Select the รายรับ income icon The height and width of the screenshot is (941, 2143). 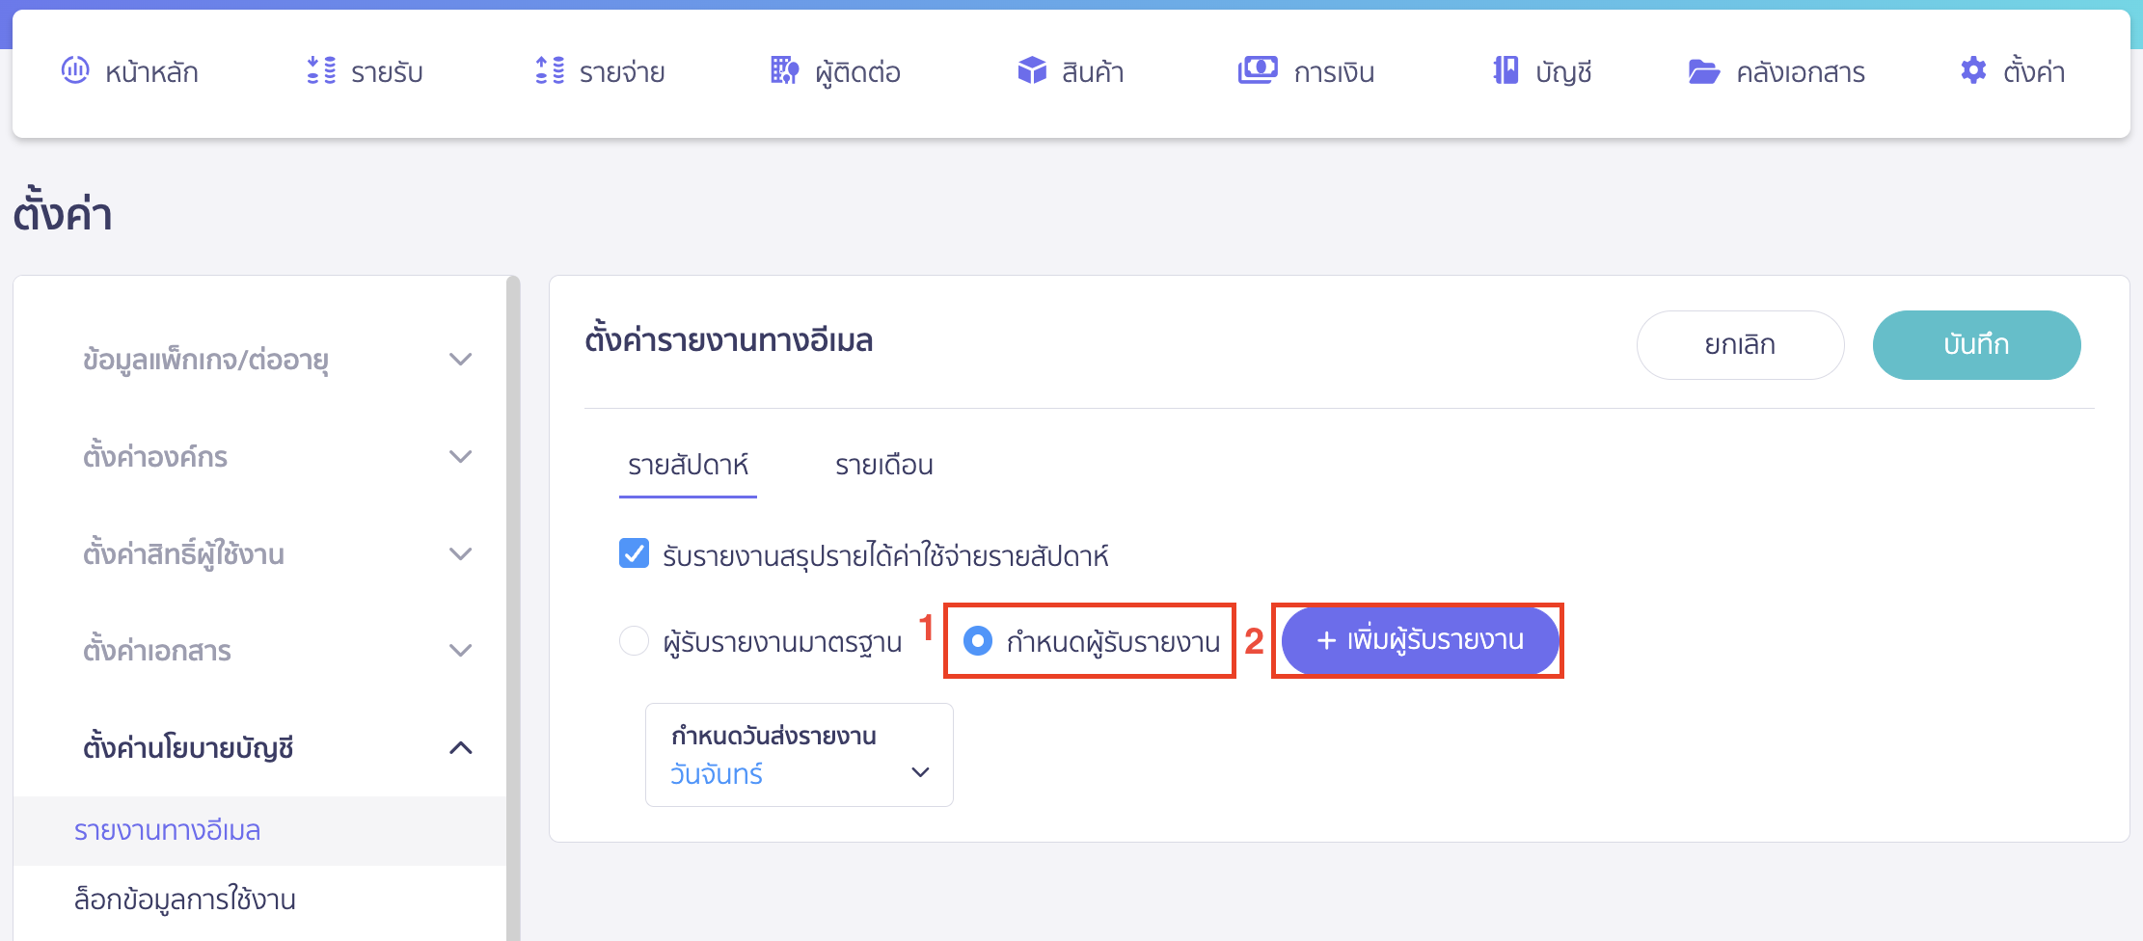click(x=319, y=70)
